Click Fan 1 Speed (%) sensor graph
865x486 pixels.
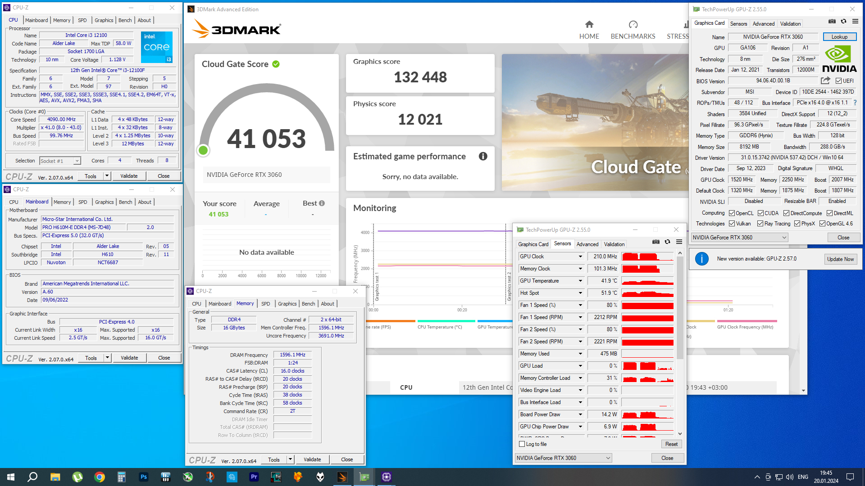[x=647, y=305]
